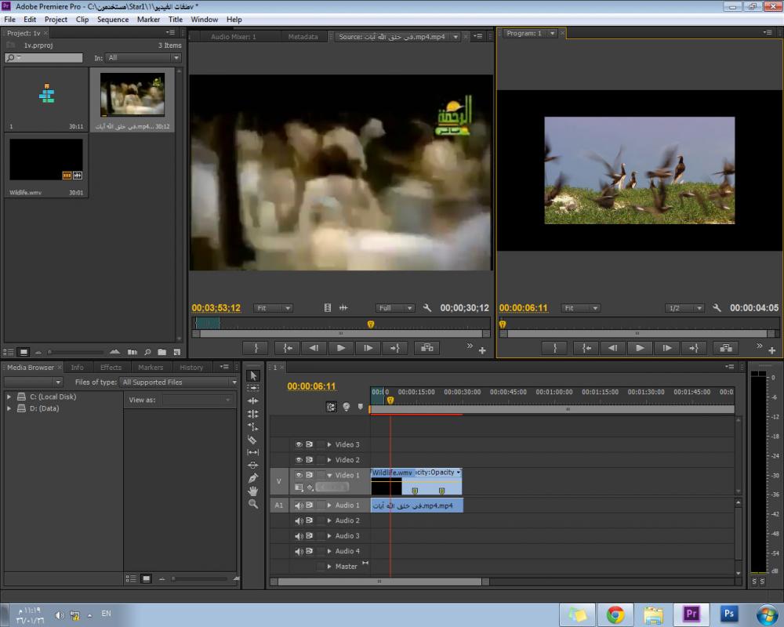Viewport: 784px width, 627px height.
Task: Click Source monitor playhead marker
Action: (x=371, y=324)
